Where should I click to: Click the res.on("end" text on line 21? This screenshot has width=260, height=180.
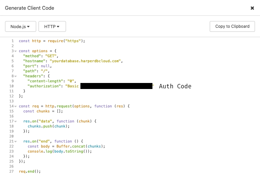click(37, 141)
